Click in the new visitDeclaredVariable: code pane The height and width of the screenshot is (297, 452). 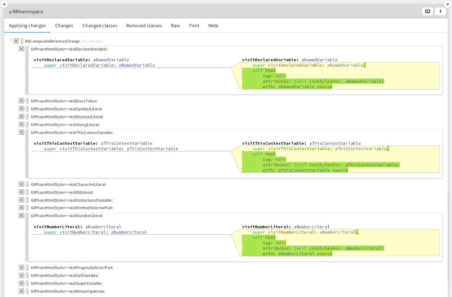pyautogui.click(x=341, y=76)
